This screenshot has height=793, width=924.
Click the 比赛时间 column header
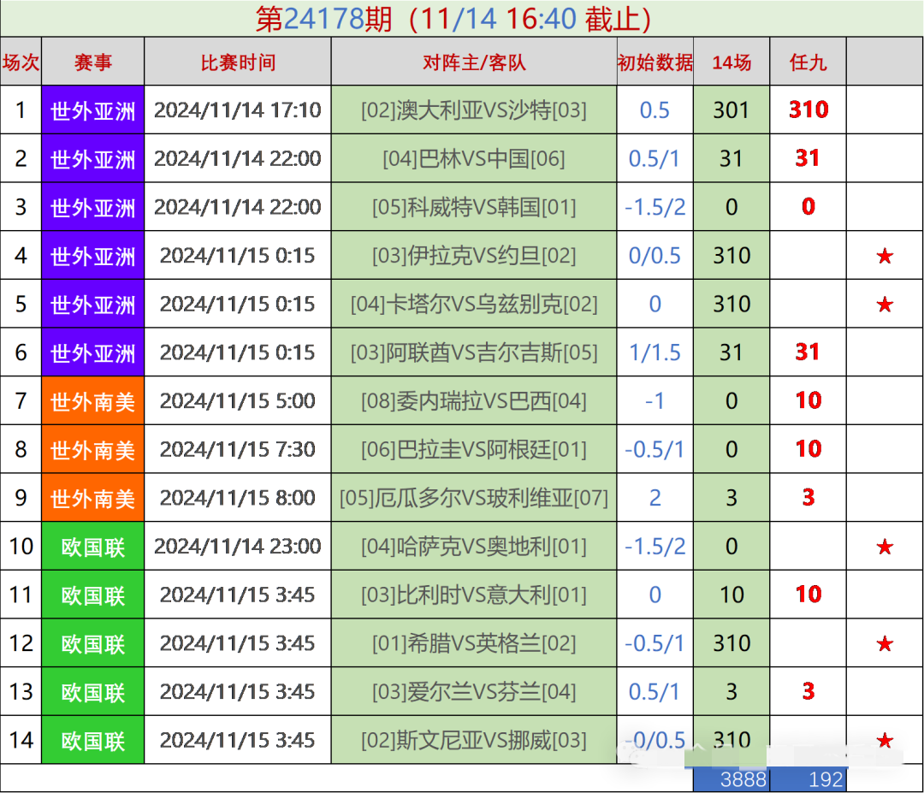click(237, 61)
